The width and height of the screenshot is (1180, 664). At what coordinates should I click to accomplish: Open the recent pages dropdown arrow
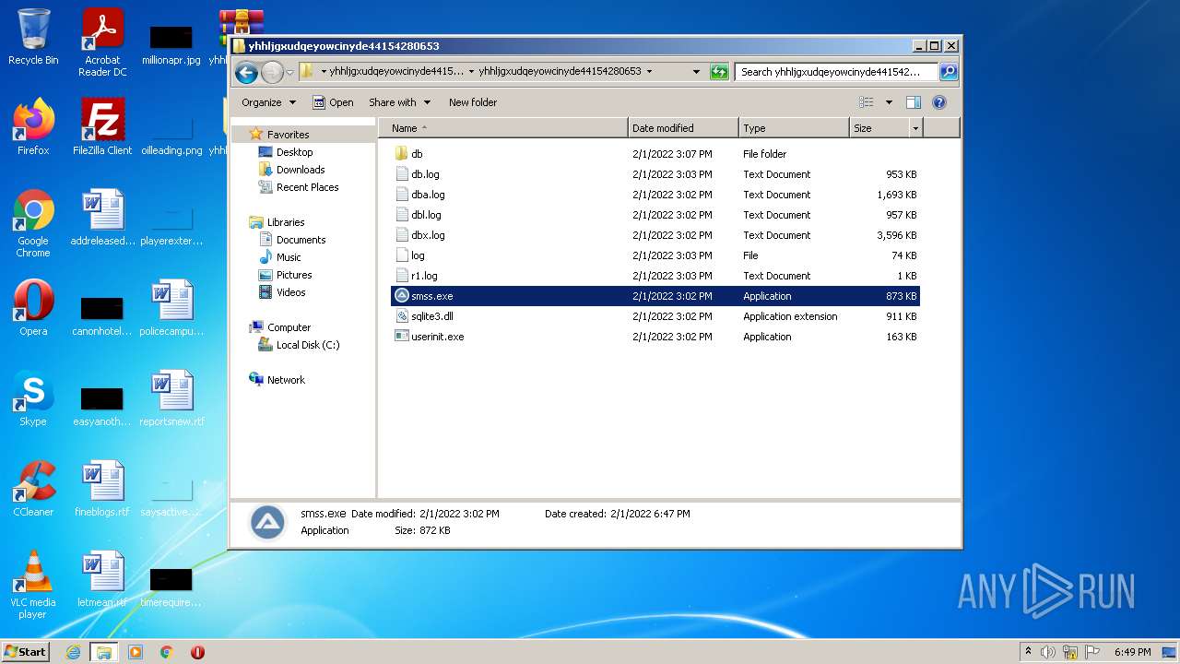(289, 72)
